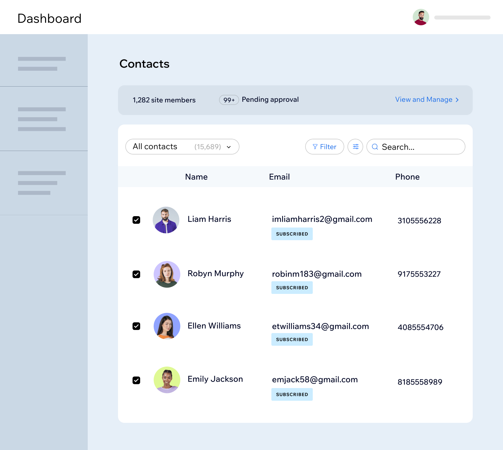Click the Contacts page heading
This screenshot has height=450, width=503.
click(x=145, y=64)
